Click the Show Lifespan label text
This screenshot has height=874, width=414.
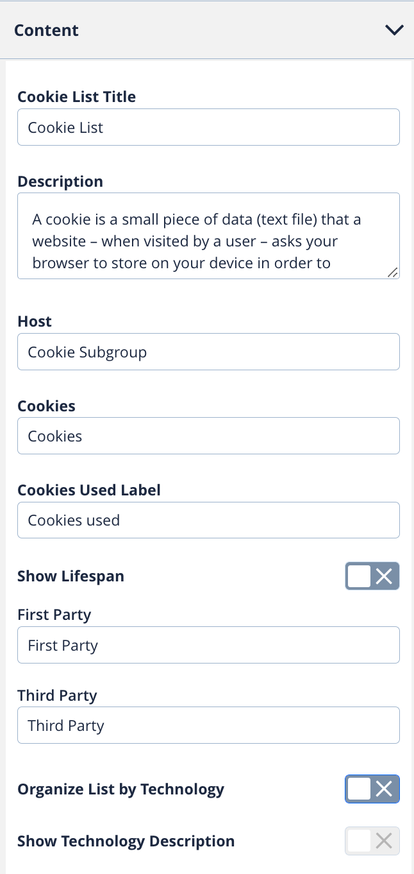tap(70, 576)
